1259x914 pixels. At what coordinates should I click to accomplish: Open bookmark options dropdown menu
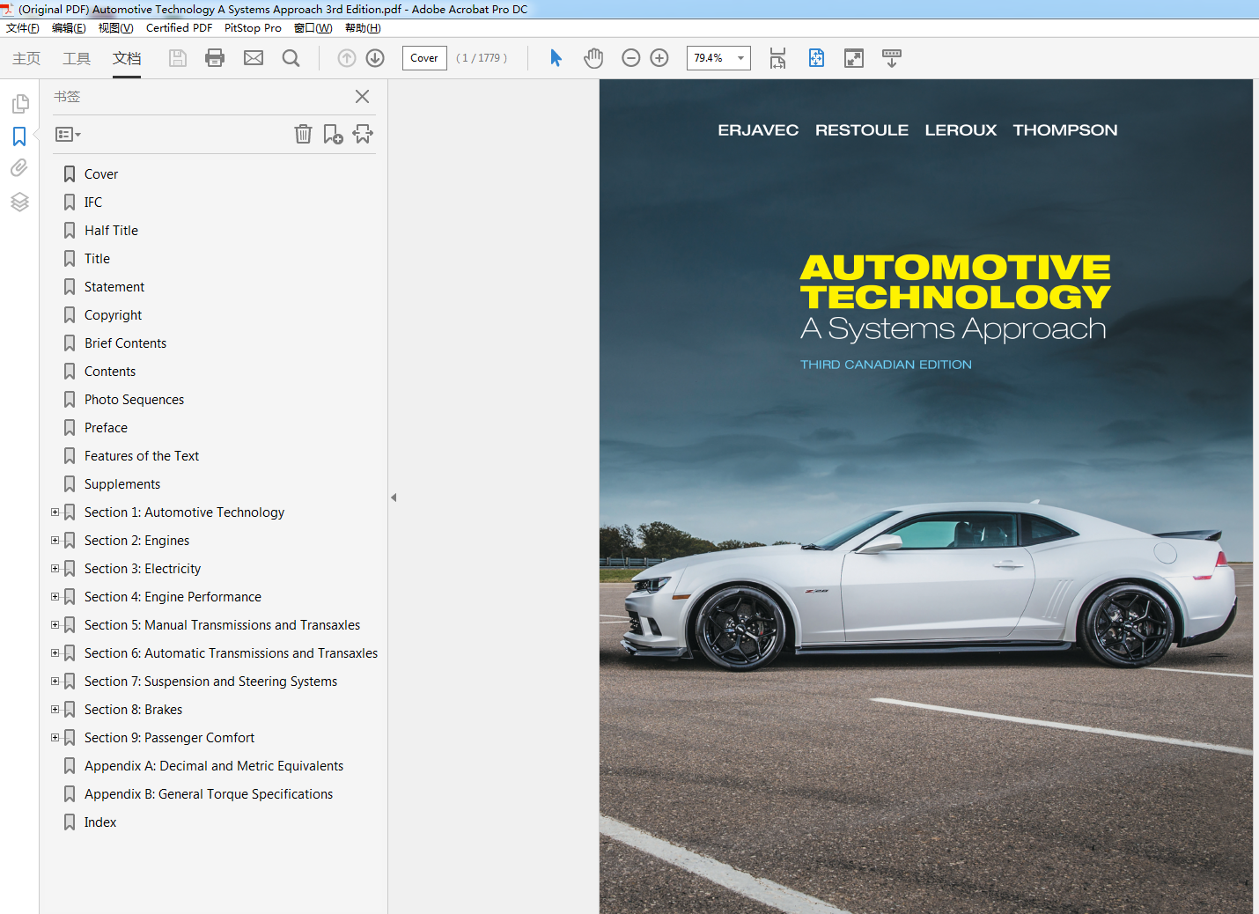(68, 135)
